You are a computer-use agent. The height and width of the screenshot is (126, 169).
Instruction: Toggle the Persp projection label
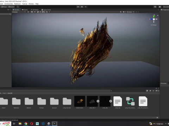(x=154, y=25)
